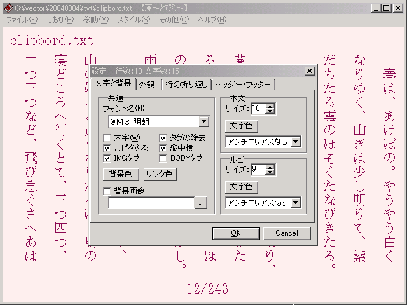
Task: Click the app icon in the title bar
Action: click(8, 8)
